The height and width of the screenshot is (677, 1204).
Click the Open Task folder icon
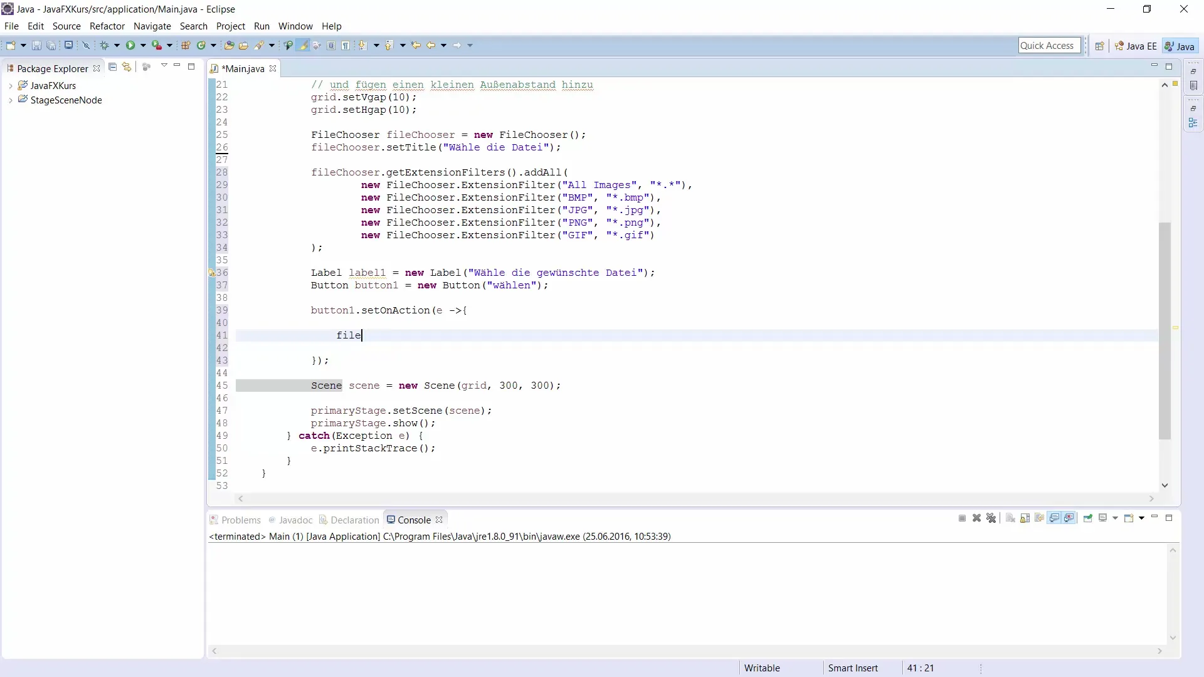tap(243, 45)
